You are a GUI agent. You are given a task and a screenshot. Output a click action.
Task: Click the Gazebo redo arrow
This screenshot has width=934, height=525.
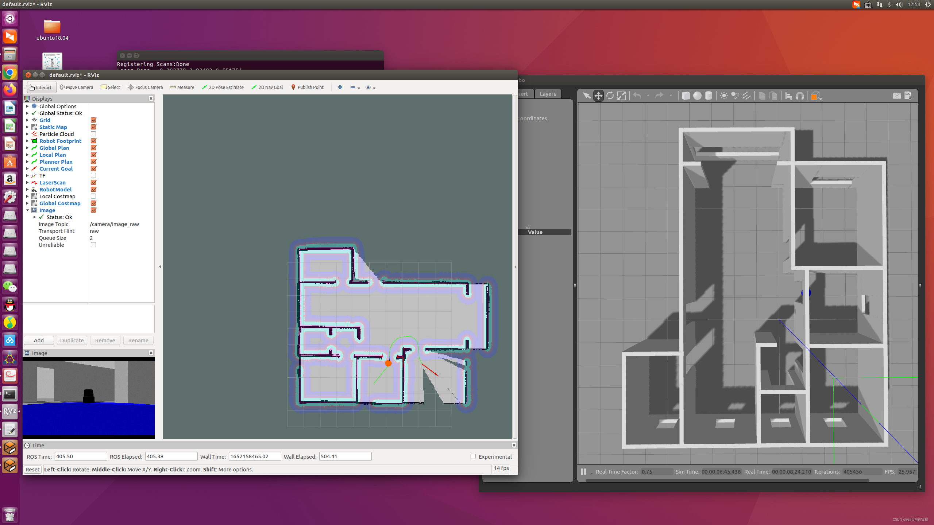[x=659, y=96]
